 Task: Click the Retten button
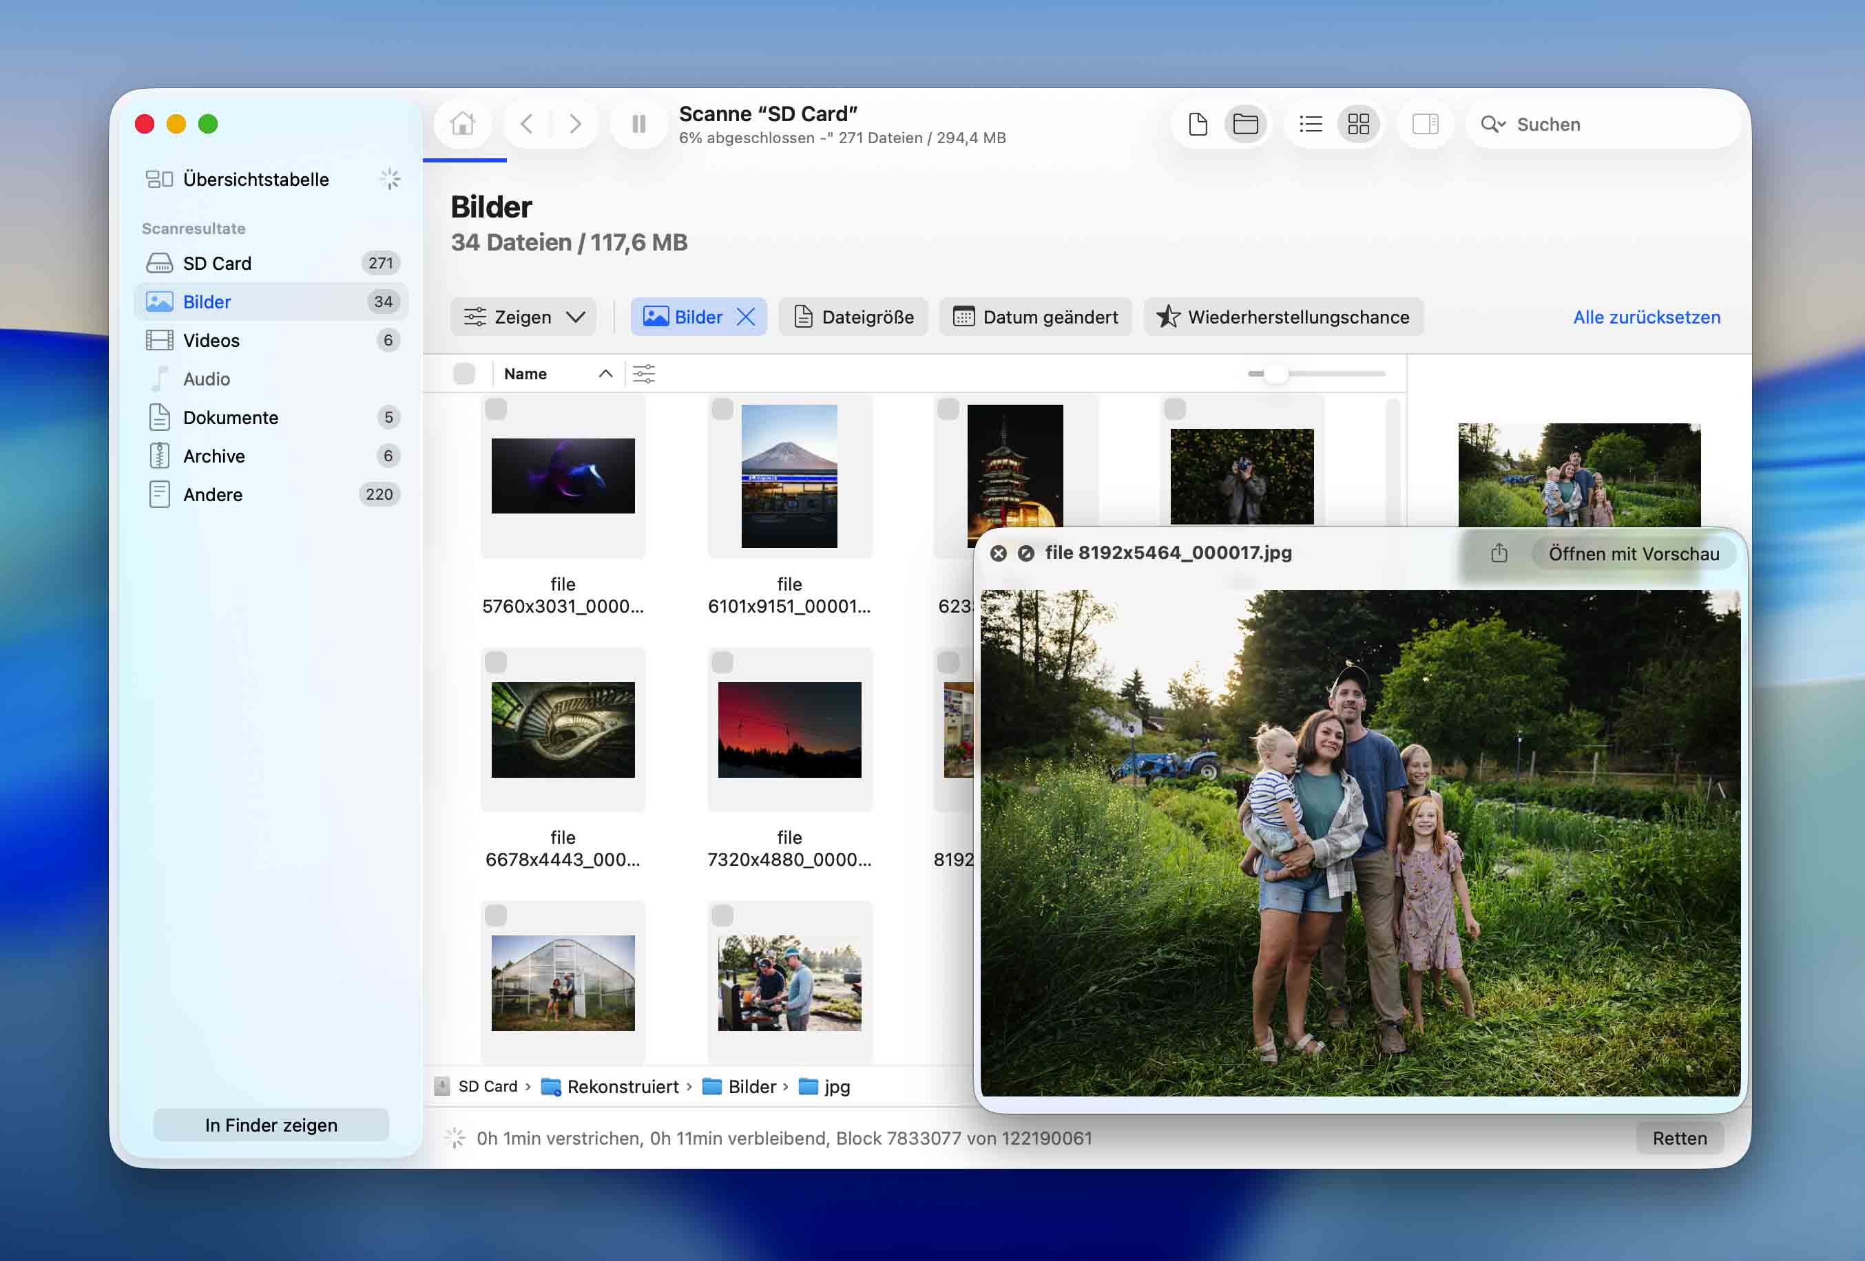point(1680,1138)
